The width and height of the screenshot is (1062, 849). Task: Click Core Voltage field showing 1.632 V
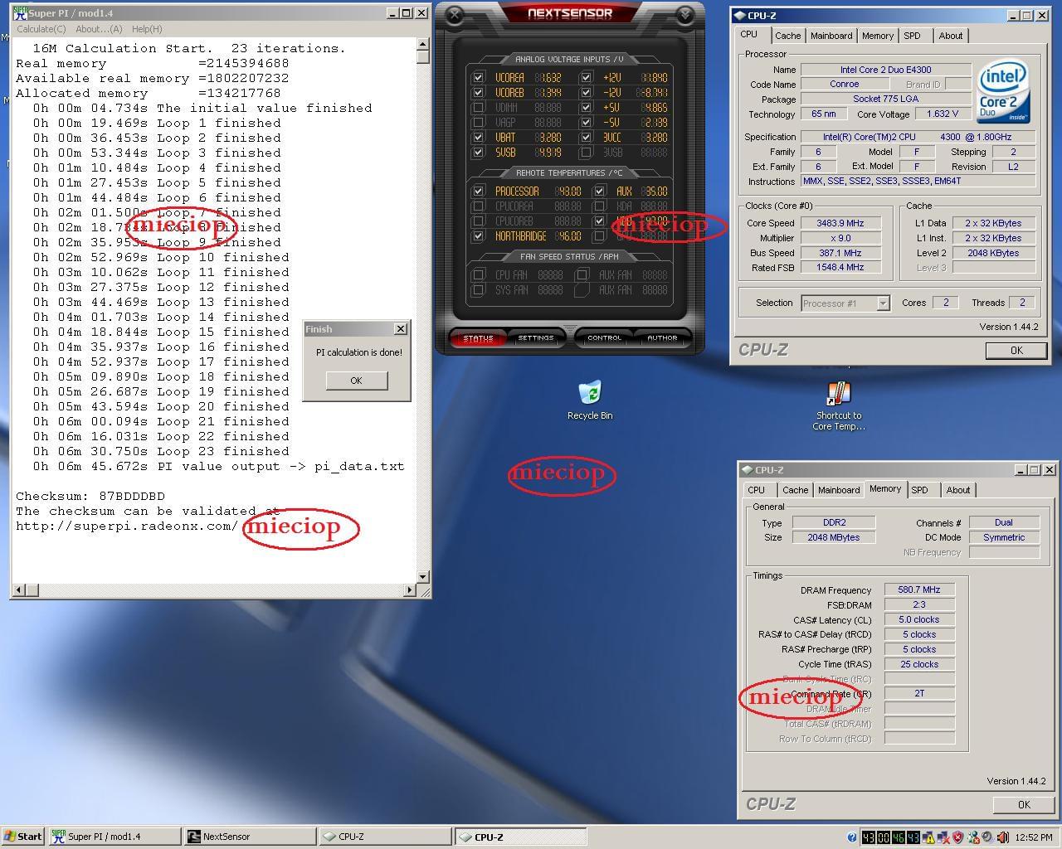click(943, 114)
